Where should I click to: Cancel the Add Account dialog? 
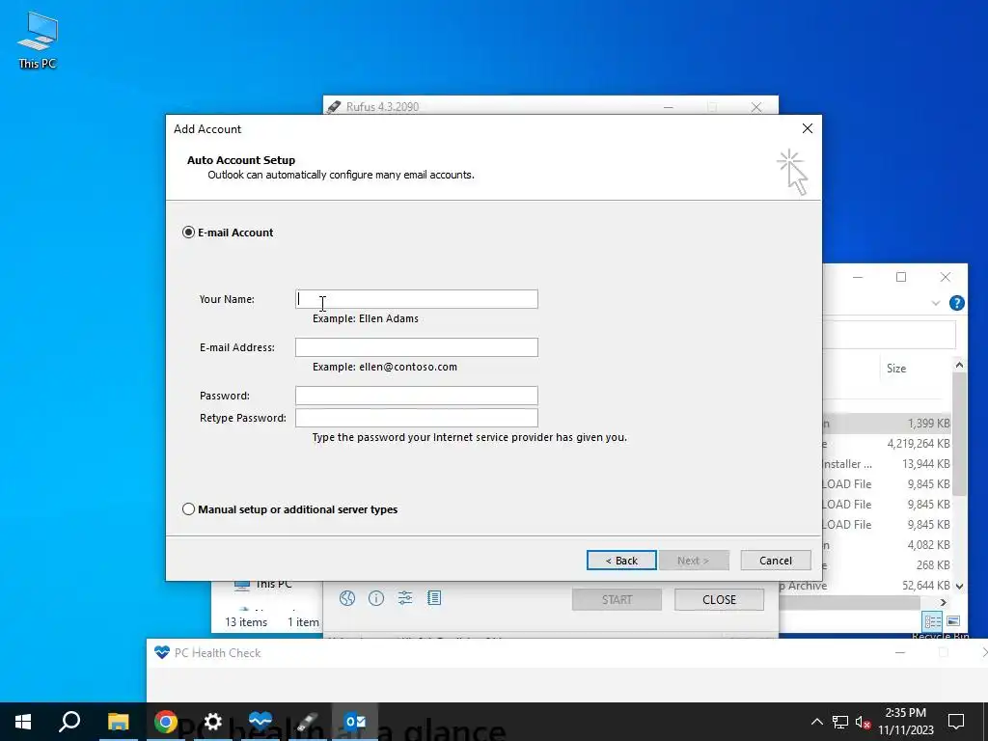point(776,561)
